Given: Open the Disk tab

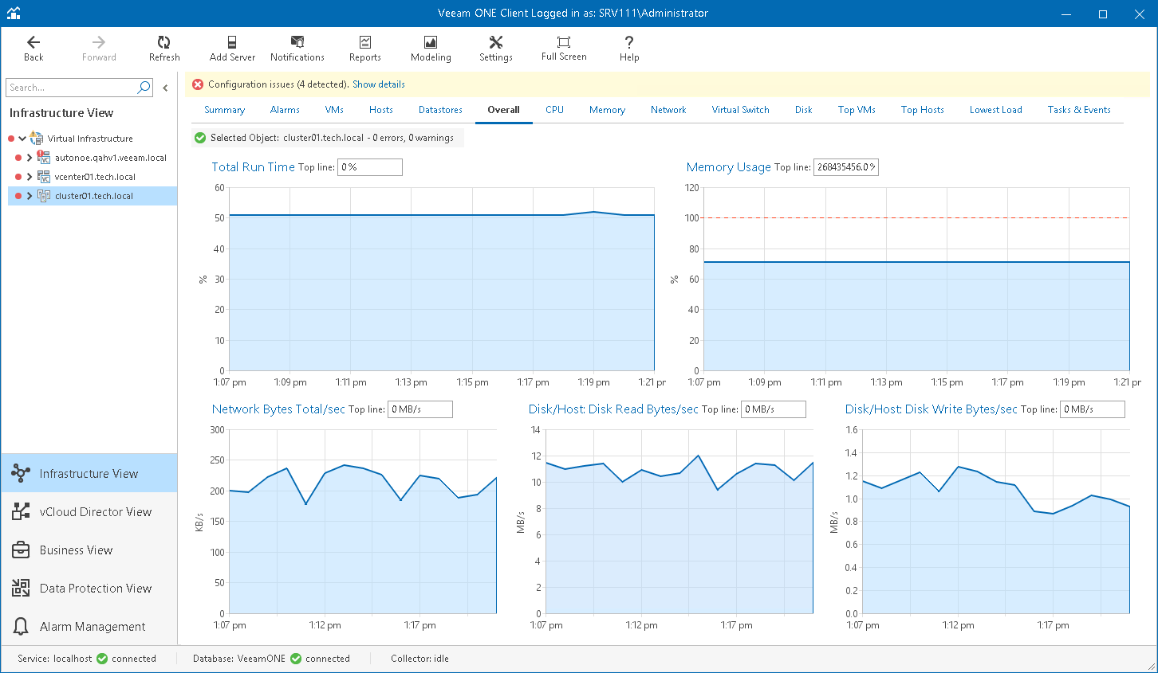Looking at the screenshot, I should point(804,110).
